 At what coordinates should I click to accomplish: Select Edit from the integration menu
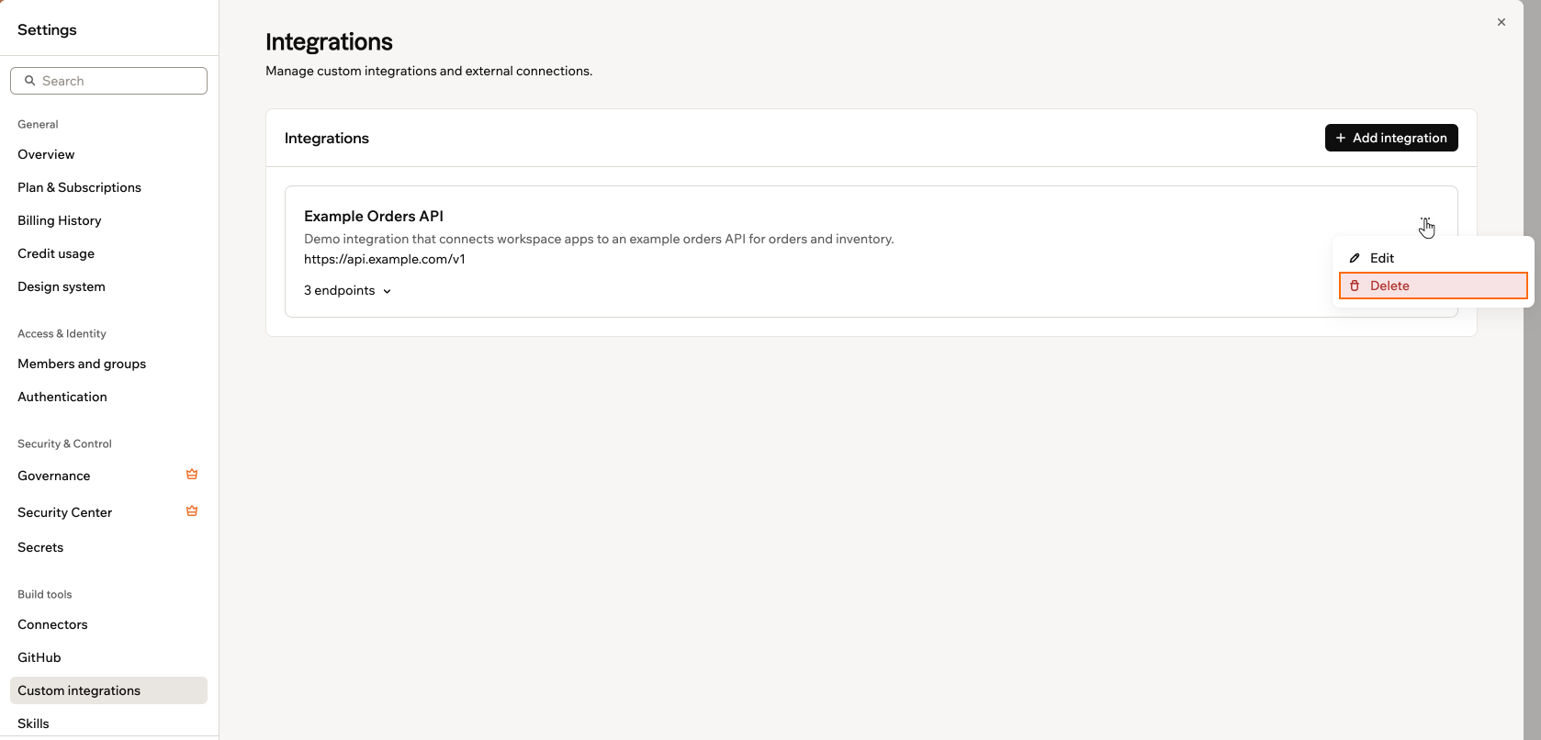tap(1433, 258)
